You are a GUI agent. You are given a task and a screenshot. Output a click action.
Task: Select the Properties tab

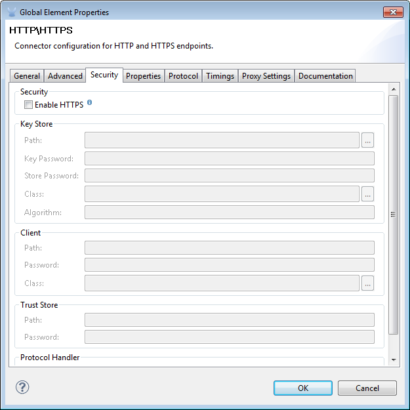(x=143, y=76)
